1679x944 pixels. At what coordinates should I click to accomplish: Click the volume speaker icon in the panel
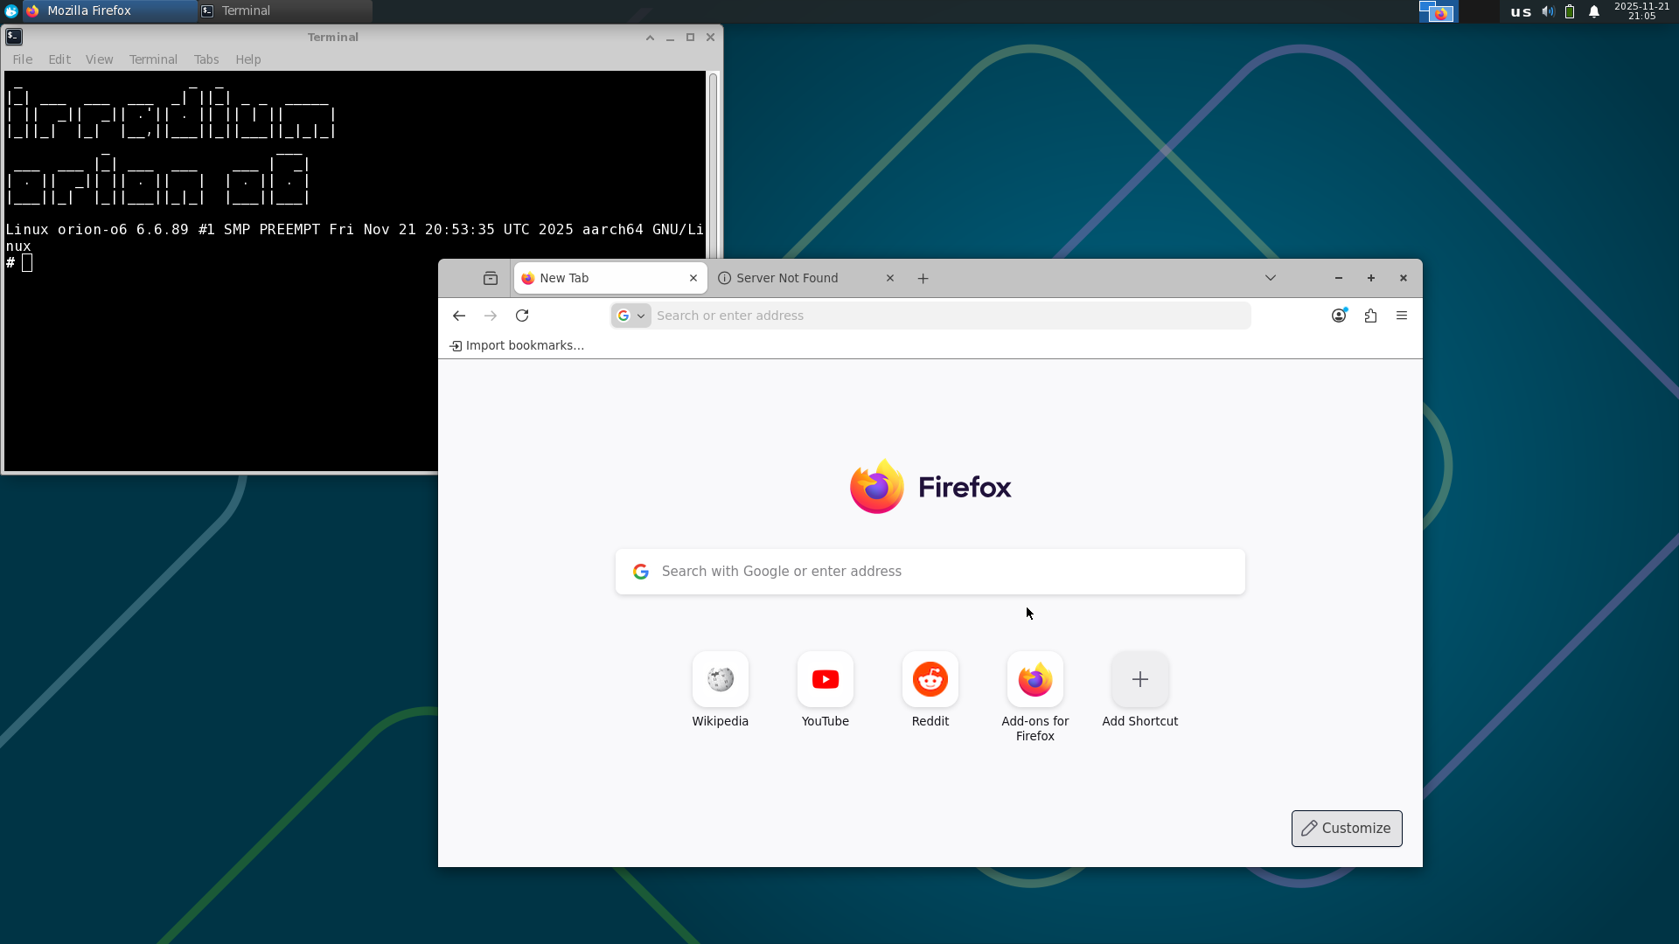[1548, 11]
